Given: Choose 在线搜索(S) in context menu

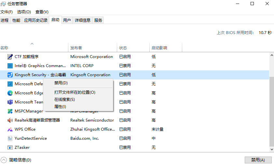Looking at the screenshot, I should tap(64, 100).
